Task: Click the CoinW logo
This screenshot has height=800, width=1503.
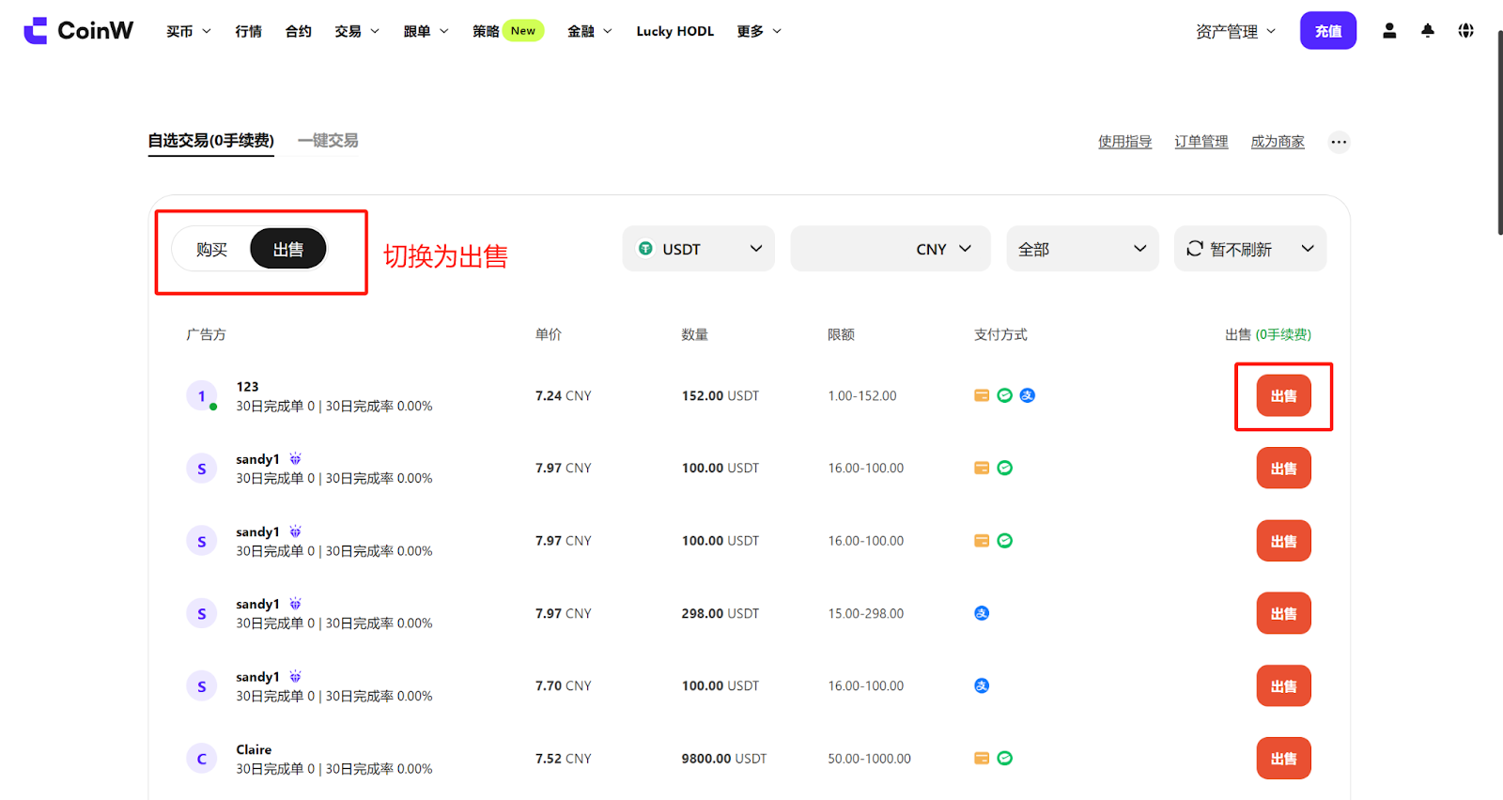Action: coord(79,31)
